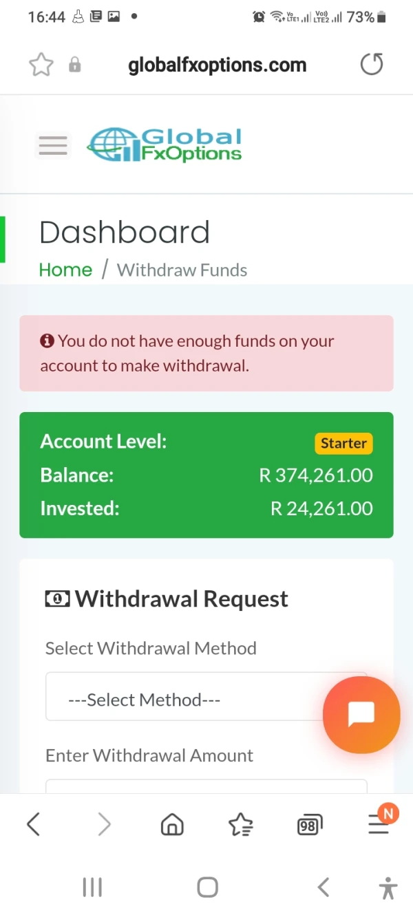Open the browser tabs counter
Screen dimensions: 413x917
click(309, 824)
